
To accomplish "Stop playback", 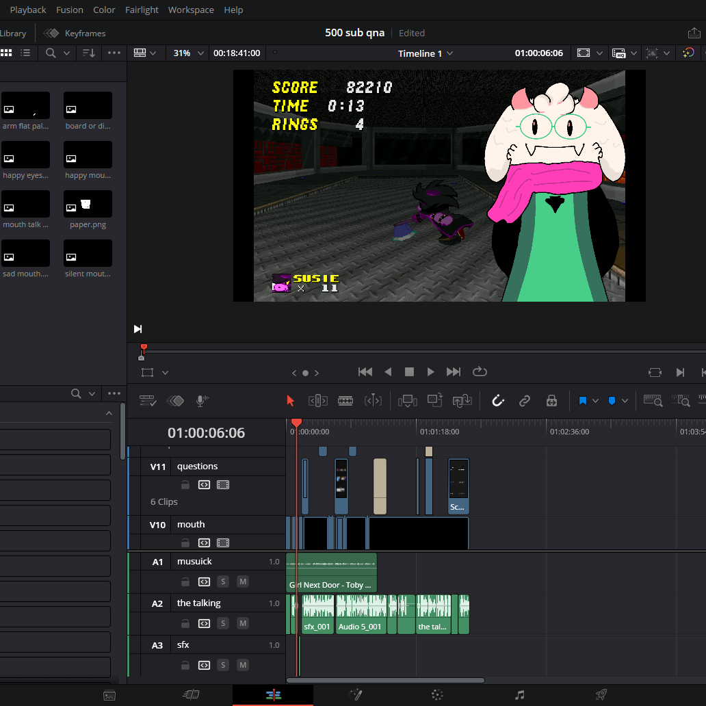I will (x=409, y=372).
